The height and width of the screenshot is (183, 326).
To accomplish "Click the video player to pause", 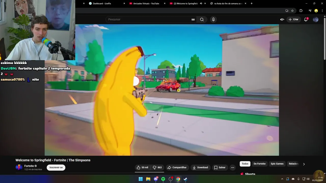I will pyautogui.click(x=162, y=90).
